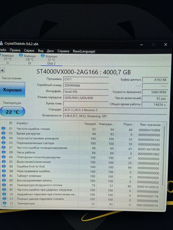Click the Raw-значения column header
This screenshot has height=230, width=173.
point(150,125)
